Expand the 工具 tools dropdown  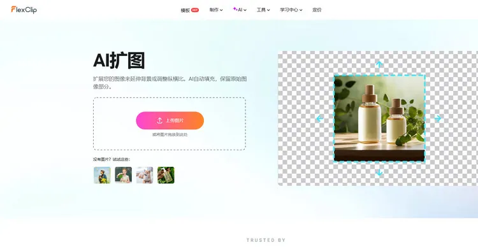click(x=263, y=10)
